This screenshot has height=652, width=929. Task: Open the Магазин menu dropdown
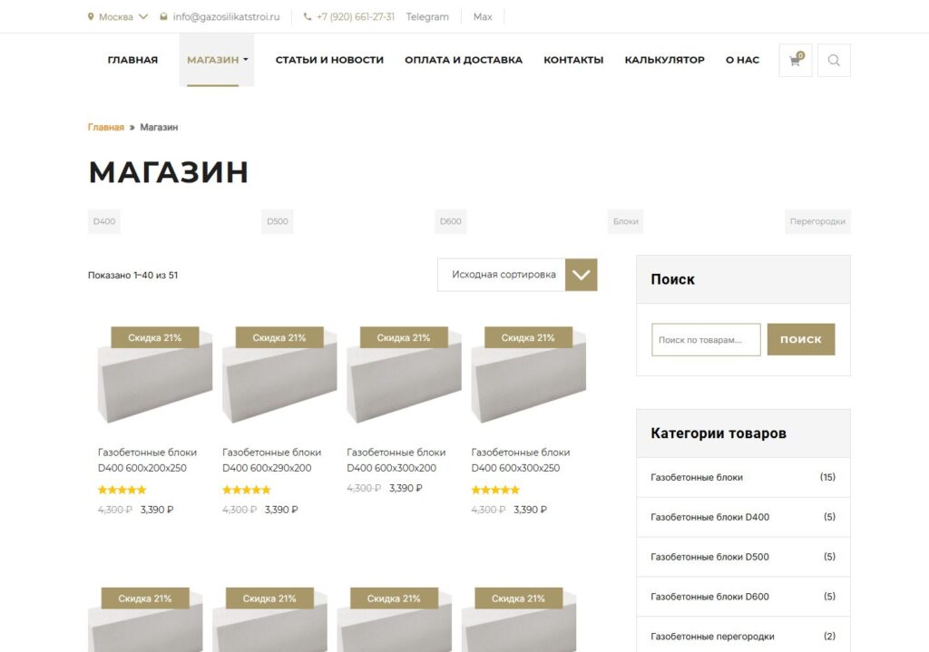point(217,60)
